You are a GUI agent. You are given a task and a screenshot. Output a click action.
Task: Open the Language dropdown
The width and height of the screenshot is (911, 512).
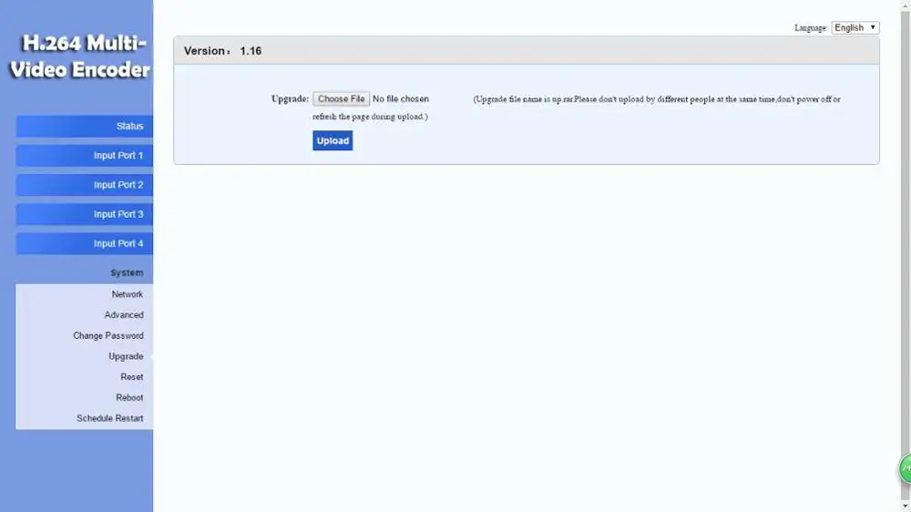point(855,27)
